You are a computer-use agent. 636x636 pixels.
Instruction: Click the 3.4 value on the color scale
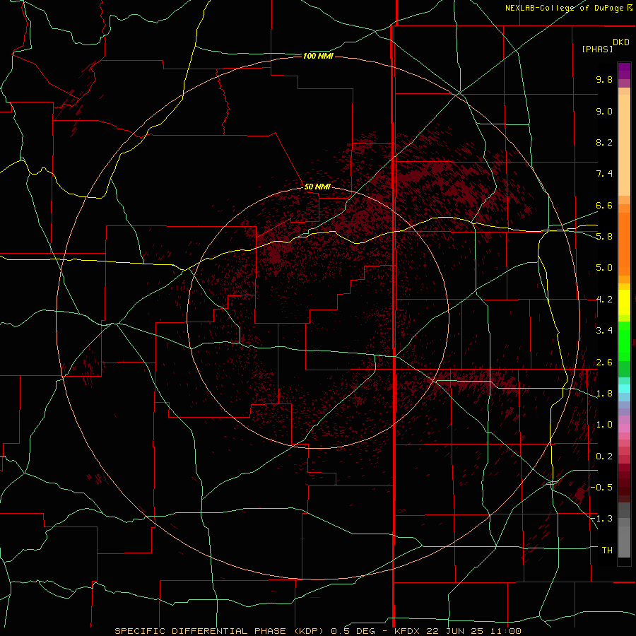coord(604,331)
